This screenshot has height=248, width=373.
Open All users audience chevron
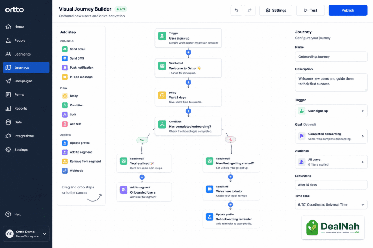point(362,162)
